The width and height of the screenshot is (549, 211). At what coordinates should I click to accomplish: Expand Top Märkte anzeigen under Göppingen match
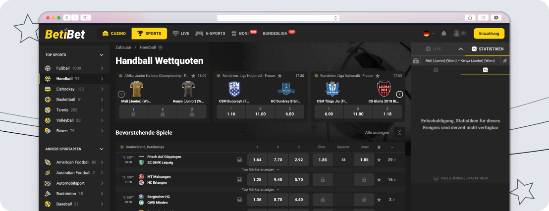[x=261, y=169]
